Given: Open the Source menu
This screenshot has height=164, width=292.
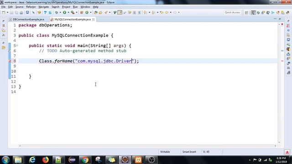Looking at the screenshot, I should (x=19, y=7).
